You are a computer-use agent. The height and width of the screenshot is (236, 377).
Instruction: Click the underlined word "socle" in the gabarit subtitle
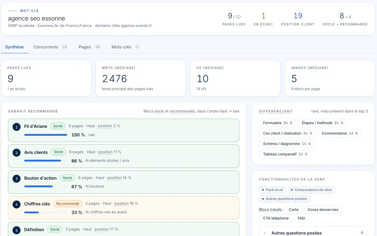point(159,111)
